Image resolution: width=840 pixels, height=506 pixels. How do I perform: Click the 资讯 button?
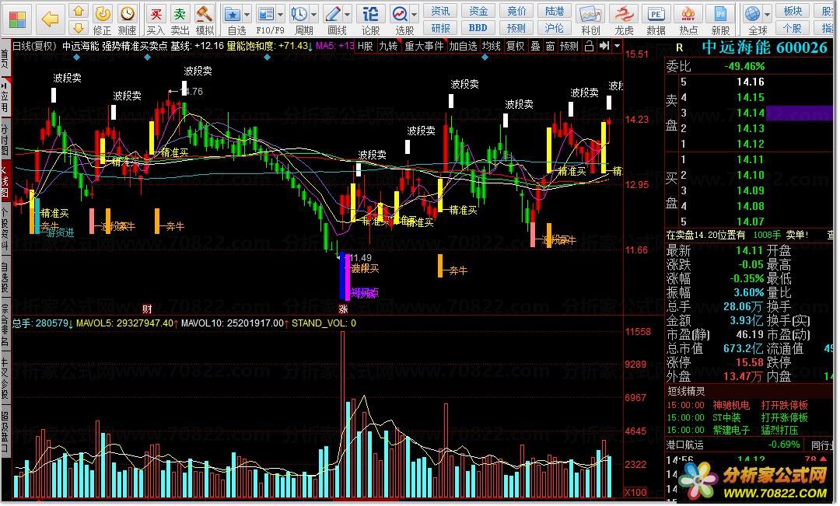click(440, 11)
